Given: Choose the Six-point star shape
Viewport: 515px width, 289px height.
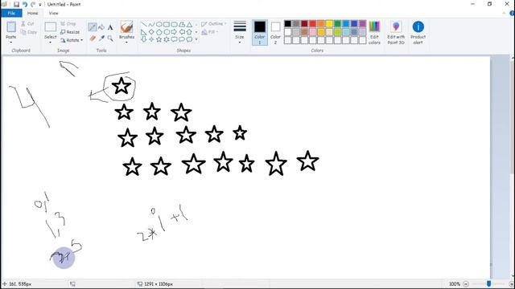Looking at the screenshot, I should click(167, 39).
